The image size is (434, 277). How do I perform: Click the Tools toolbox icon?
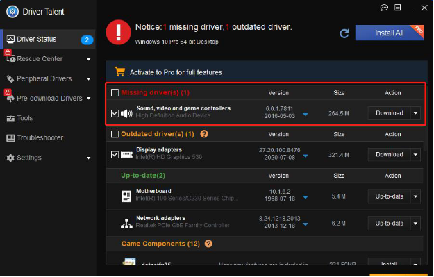click(x=10, y=119)
